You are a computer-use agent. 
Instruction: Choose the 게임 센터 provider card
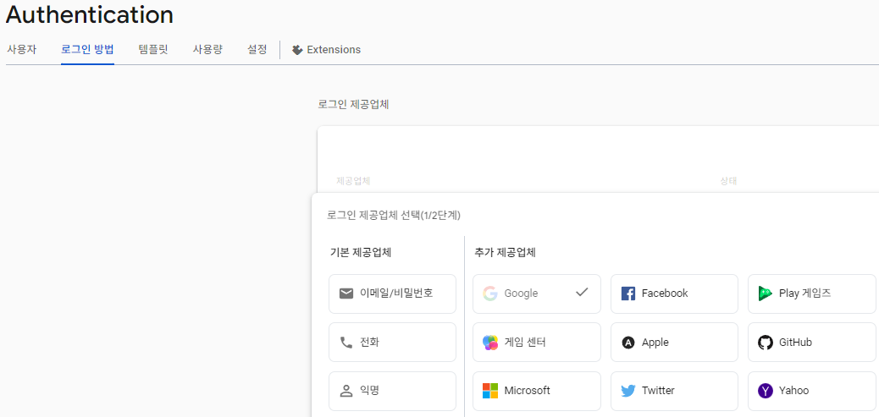(537, 342)
